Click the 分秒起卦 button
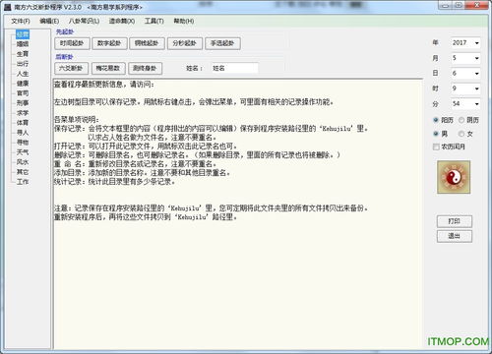Image resolution: width=492 pixels, height=354 pixels. click(185, 43)
